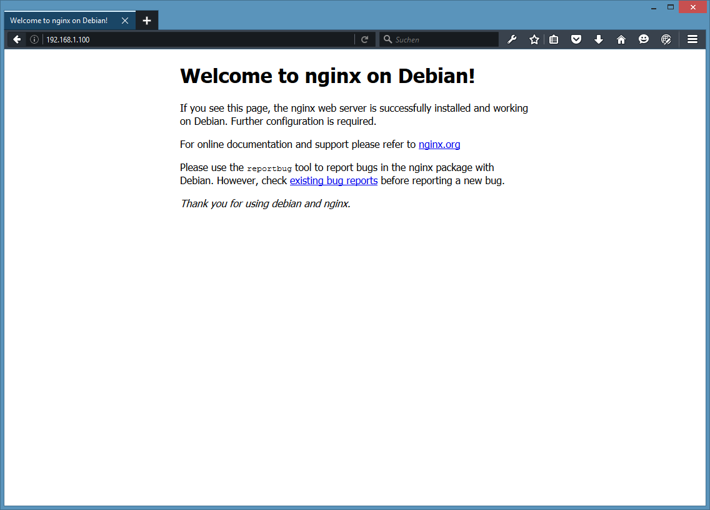Click the 'reportbug' monospace word
This screenshot has width=710, height=510.
point(269,168)
